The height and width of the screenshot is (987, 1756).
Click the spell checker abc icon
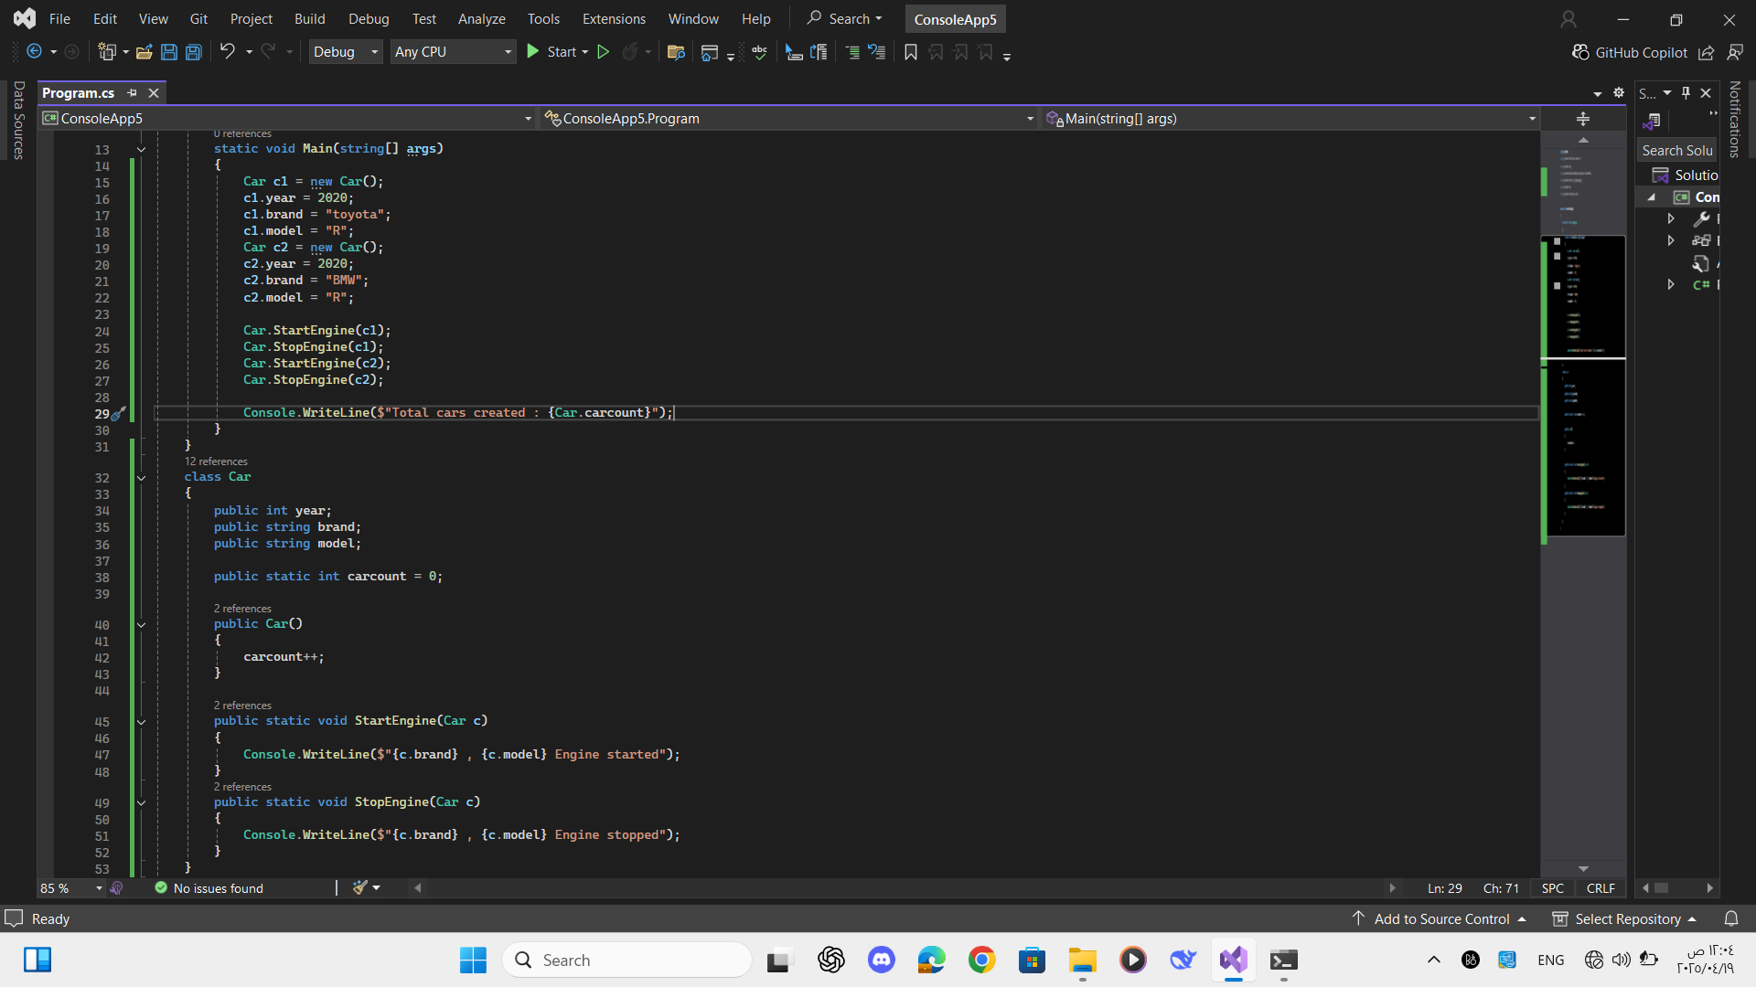tap(759, 52)
